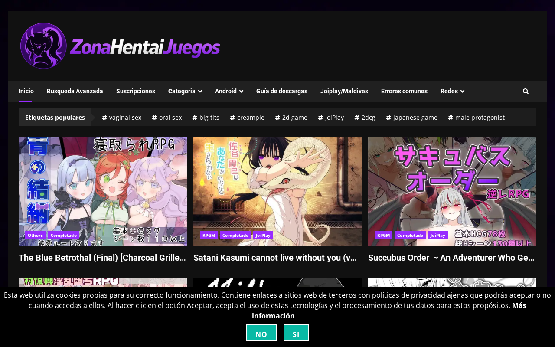Select the big tits tag
The image size is (555, 347).
pos(206,118)
